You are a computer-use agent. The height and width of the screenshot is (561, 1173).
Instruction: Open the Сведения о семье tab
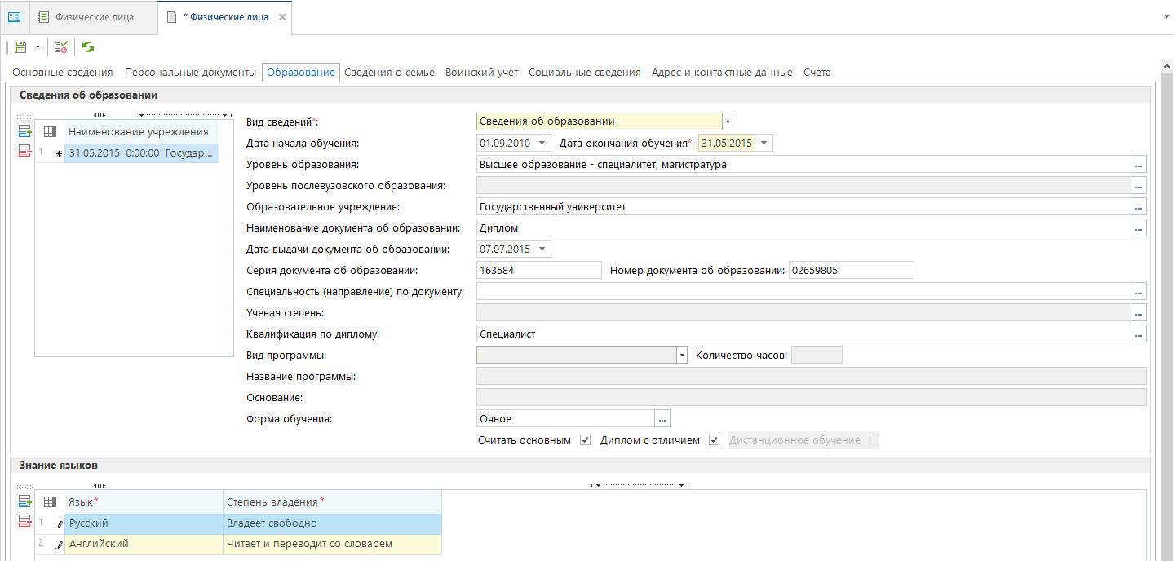click(389, 73)
